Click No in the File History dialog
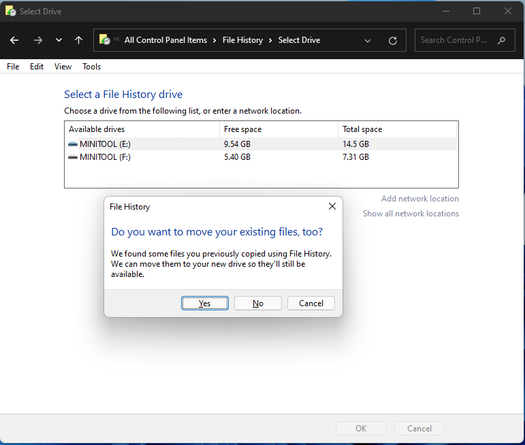This screenshot has height=445, width=525. [x=258, y=303]
